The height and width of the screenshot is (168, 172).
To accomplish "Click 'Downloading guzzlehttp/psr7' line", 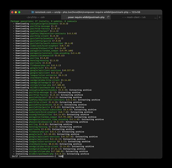I will [x=36, y=31].
